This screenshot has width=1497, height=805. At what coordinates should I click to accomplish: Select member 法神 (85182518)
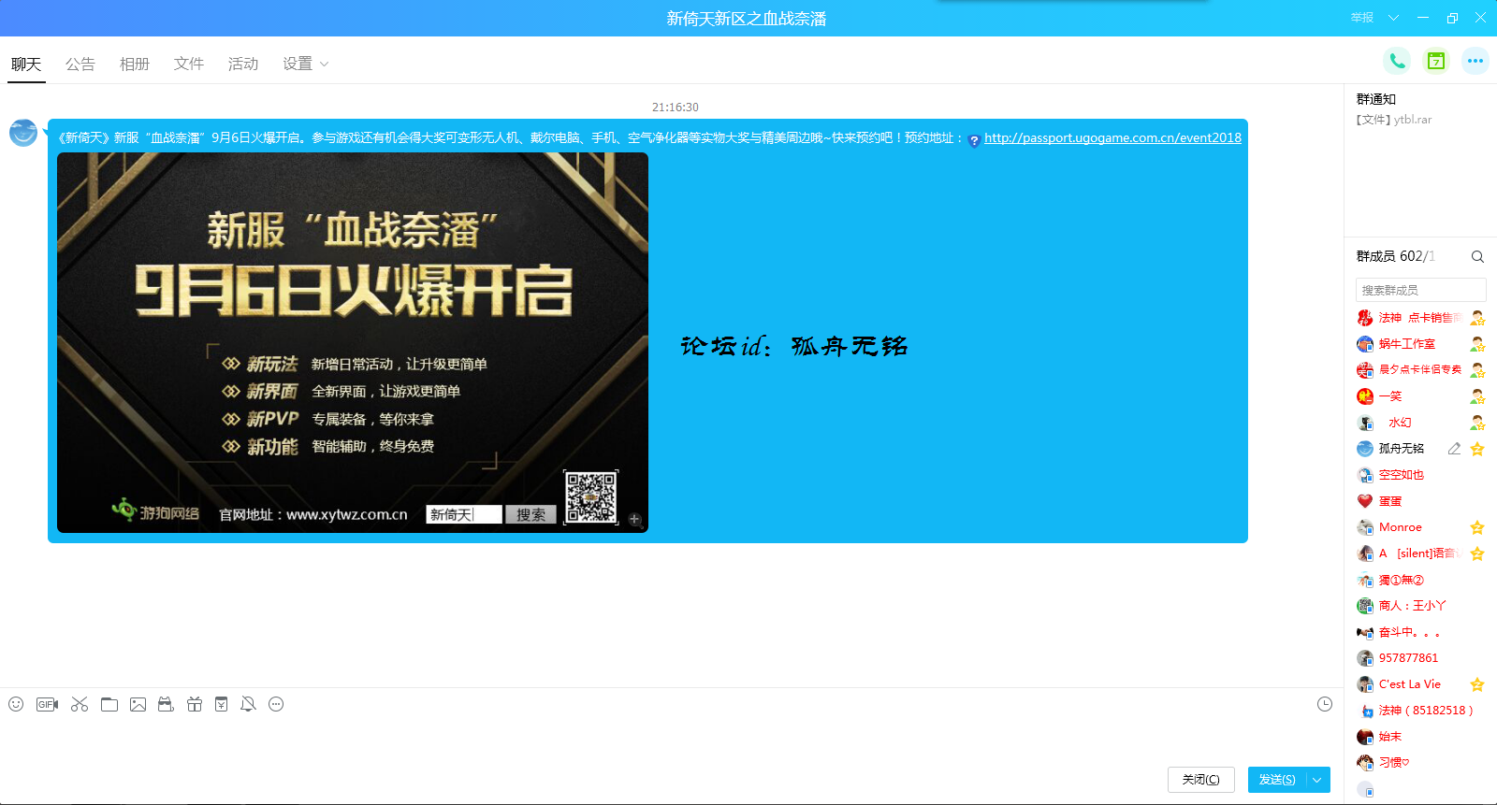tap(1420, 711)
